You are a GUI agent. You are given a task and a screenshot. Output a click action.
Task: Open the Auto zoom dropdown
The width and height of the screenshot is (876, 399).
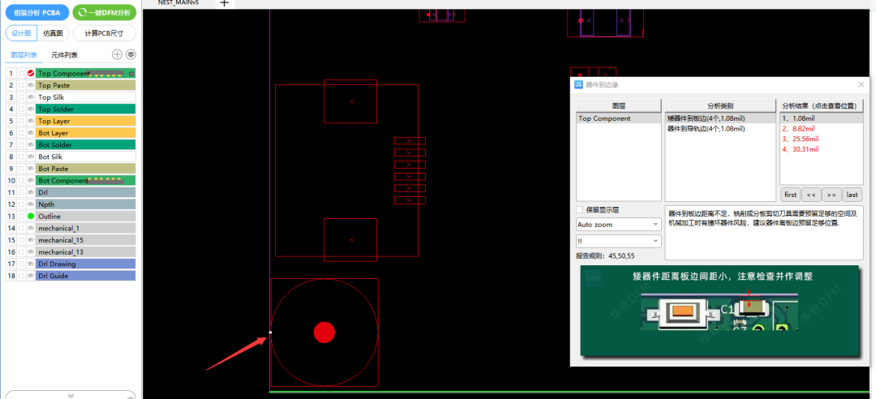click(618, 224)
